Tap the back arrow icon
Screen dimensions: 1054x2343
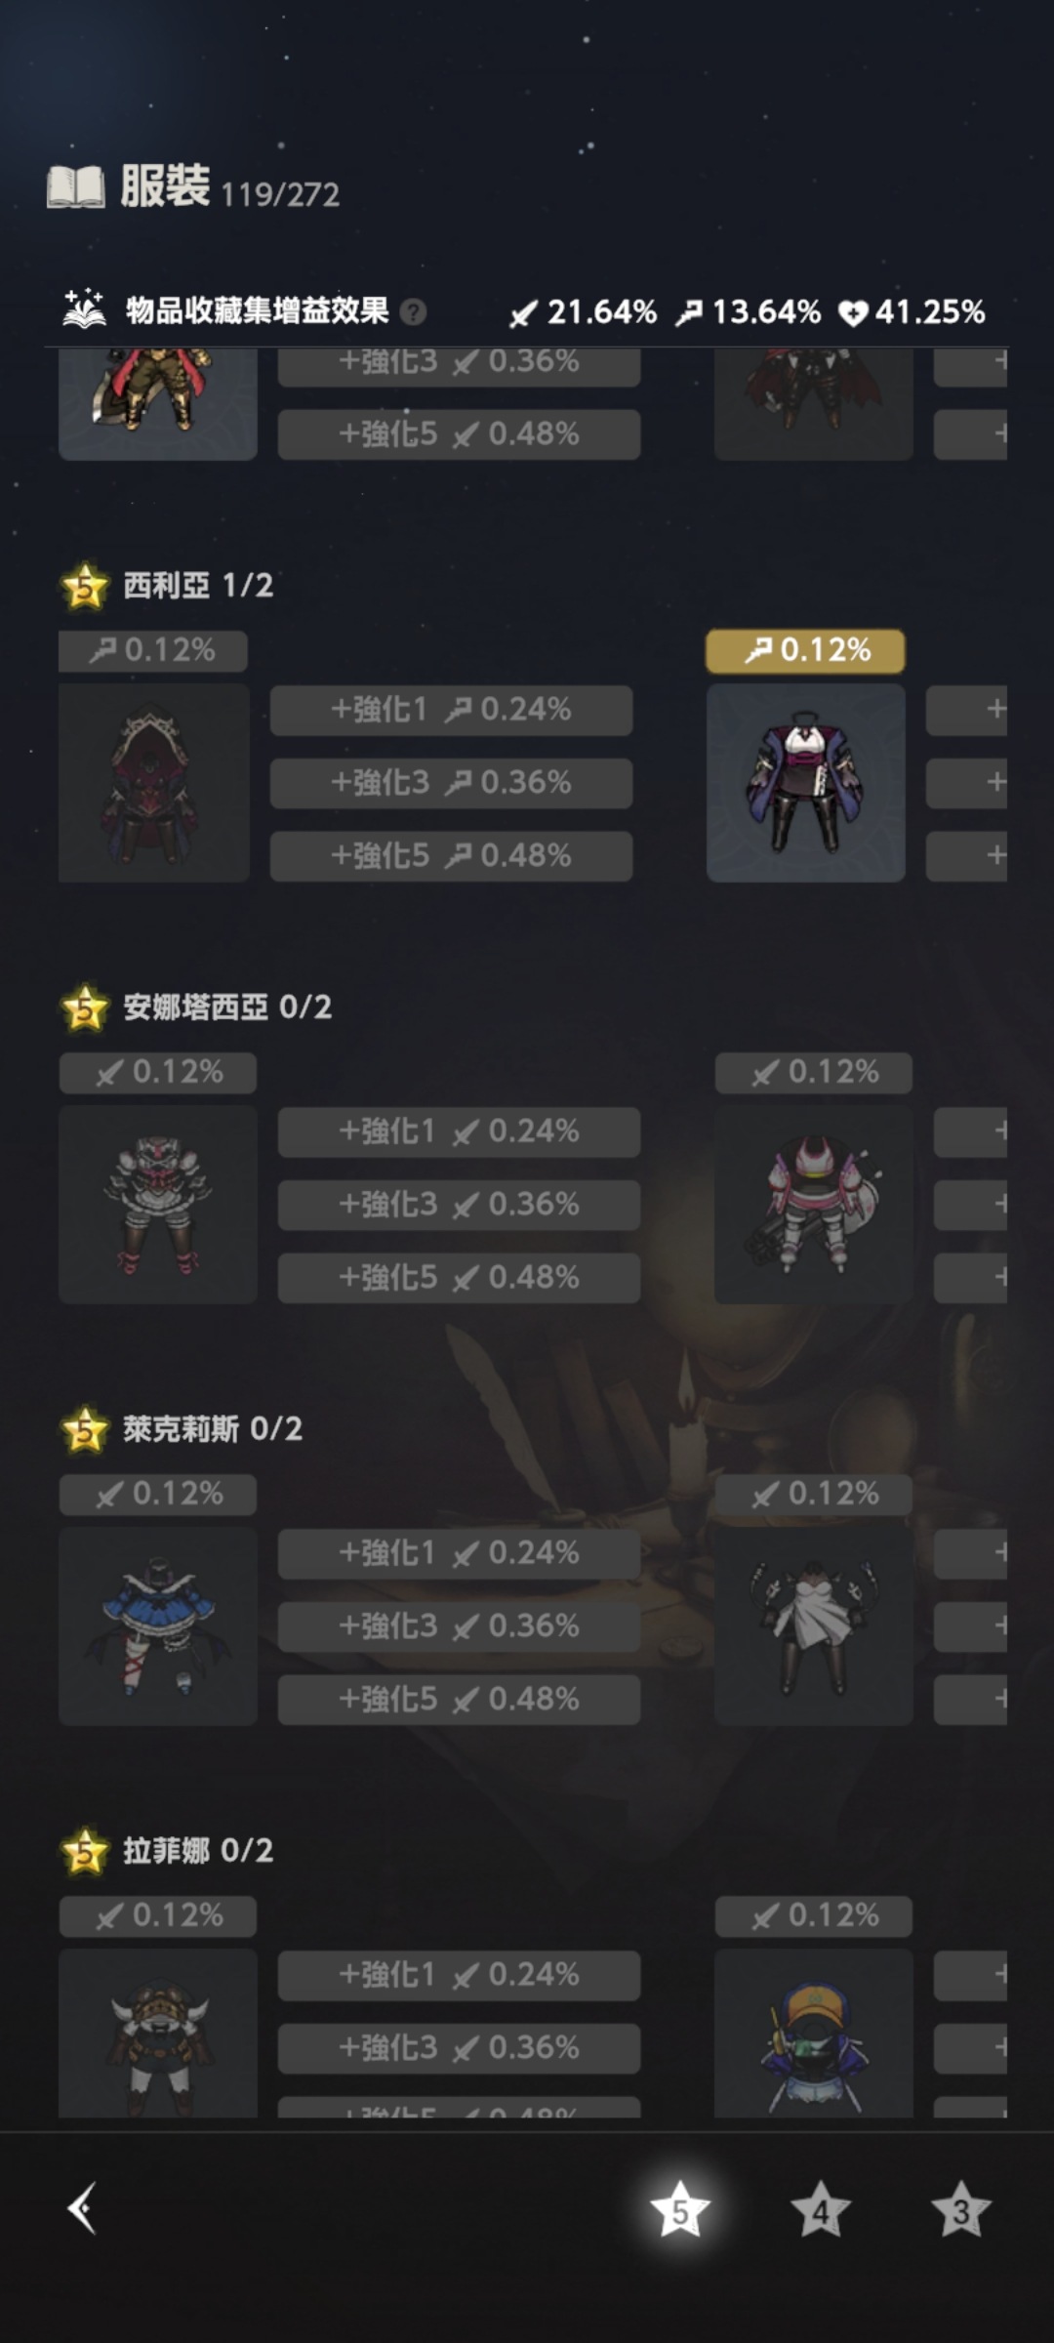click(x=82, y=2207)
